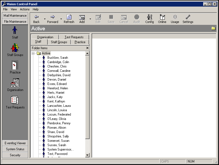
Task: Open the Add button dropdown arrow
Action: pyautogui.click(x=90, y=19)
